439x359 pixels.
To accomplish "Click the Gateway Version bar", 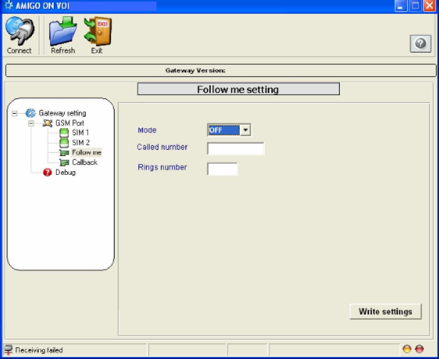I will point(221,70).
